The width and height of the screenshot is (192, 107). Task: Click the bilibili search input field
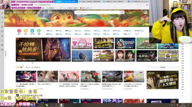97,12
